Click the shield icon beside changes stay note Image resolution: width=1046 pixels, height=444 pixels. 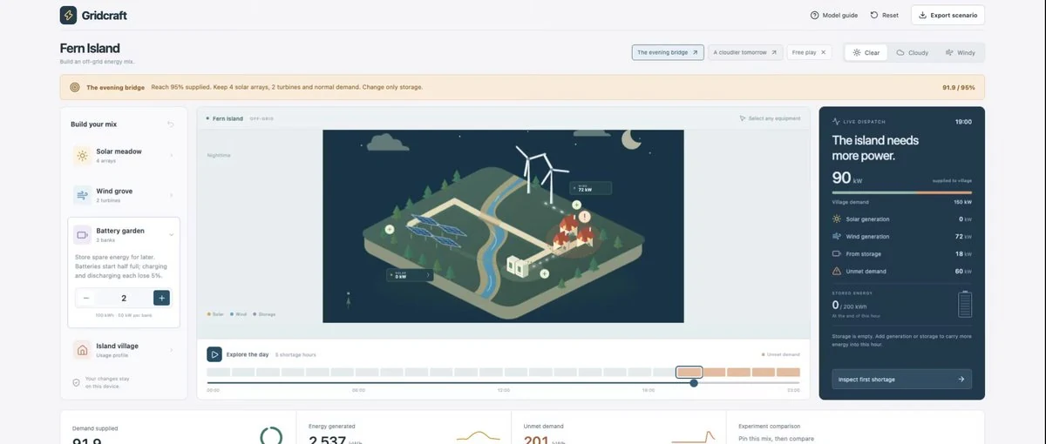pos(76,382)
